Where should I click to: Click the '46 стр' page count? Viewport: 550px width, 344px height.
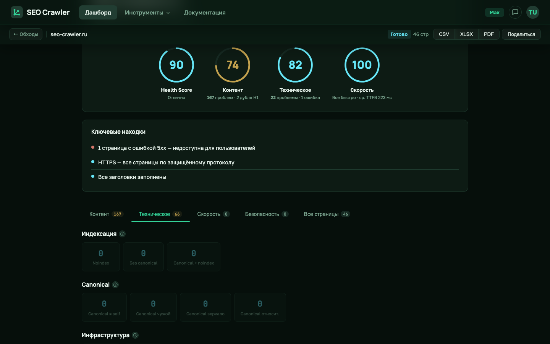[421, 34]
